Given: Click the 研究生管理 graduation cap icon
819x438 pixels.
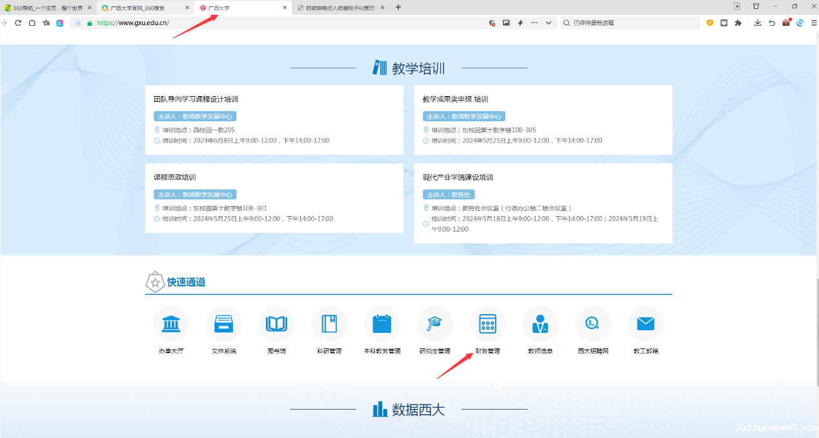Looking at the screenshot, I should tap(434, 324).
